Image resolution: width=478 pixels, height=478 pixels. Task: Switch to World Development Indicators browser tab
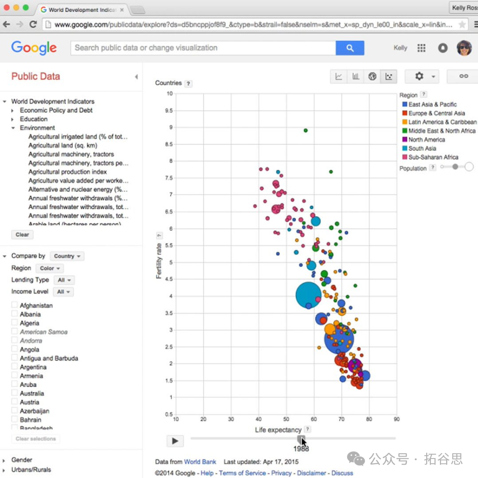[82, 10]
